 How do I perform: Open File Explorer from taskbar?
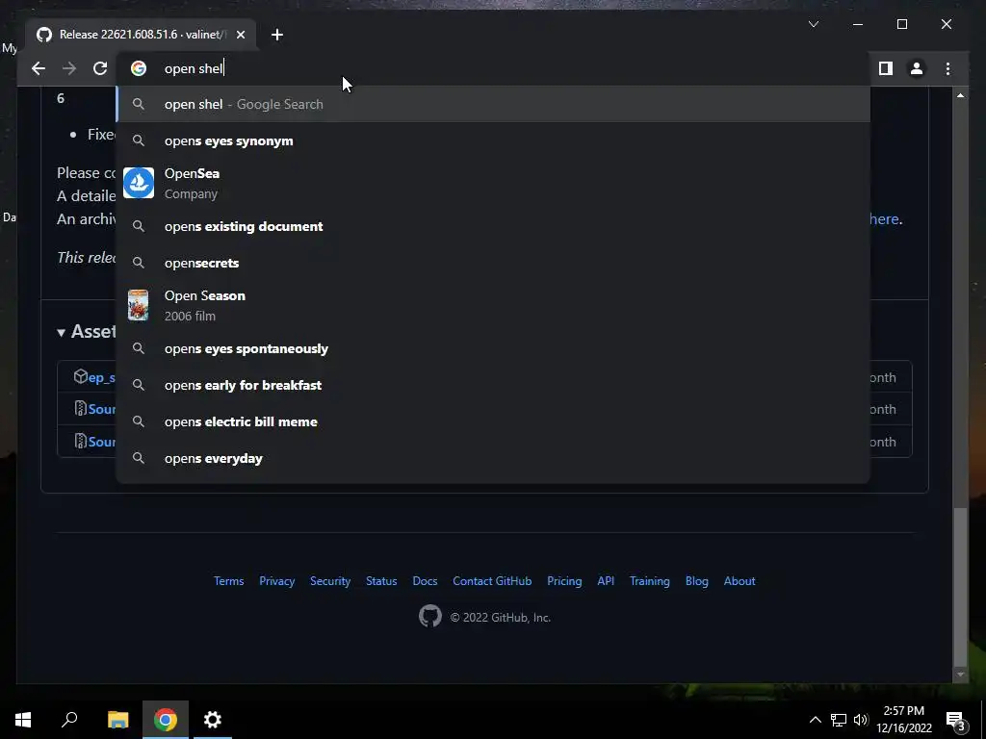117,720
